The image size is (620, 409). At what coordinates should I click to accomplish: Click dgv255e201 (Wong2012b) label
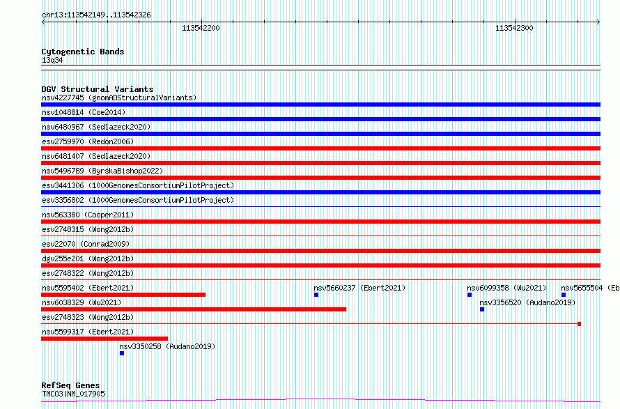point(88,258)
